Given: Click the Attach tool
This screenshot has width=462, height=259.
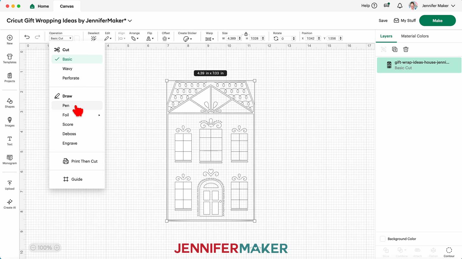Looking at the screenshot, I should tap(417, 252).
